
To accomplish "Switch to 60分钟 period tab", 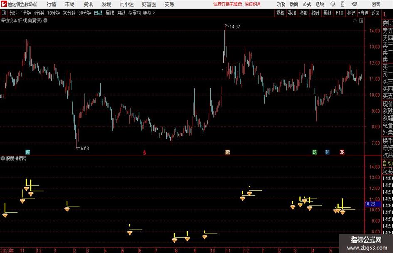I will coord(84,13).
